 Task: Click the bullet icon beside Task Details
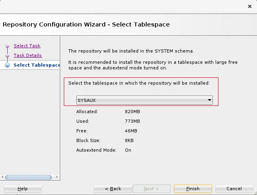pos(7,56)
